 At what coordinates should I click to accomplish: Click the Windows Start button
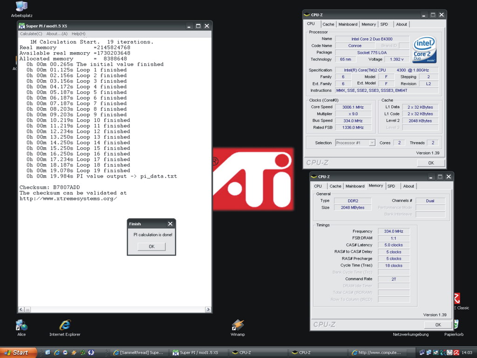(18, 352)
